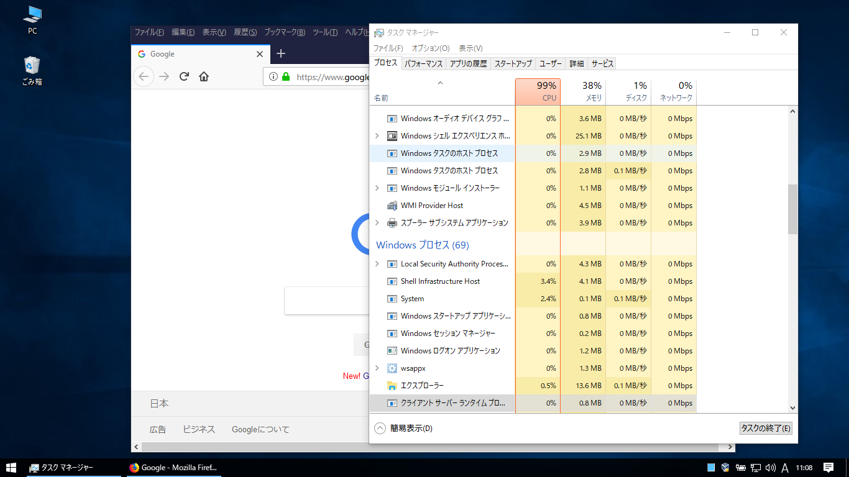This screenshot has width=849, height=477.
Task: Click the WMI Provider Host icon
Action: pyautogui.click(x=392, y=206)
